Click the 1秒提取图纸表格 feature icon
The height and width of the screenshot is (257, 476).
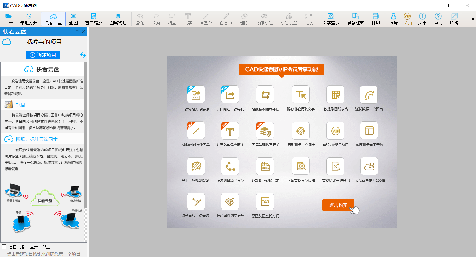[x=335, y=94]
